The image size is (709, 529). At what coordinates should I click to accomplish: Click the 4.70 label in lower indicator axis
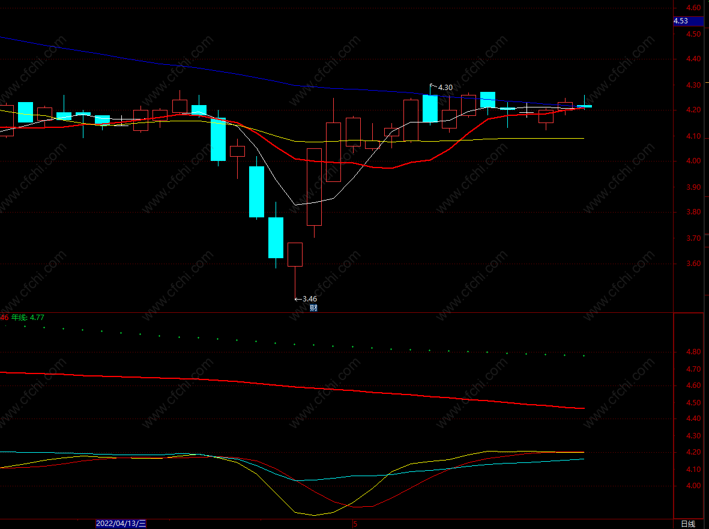point(693,369)
